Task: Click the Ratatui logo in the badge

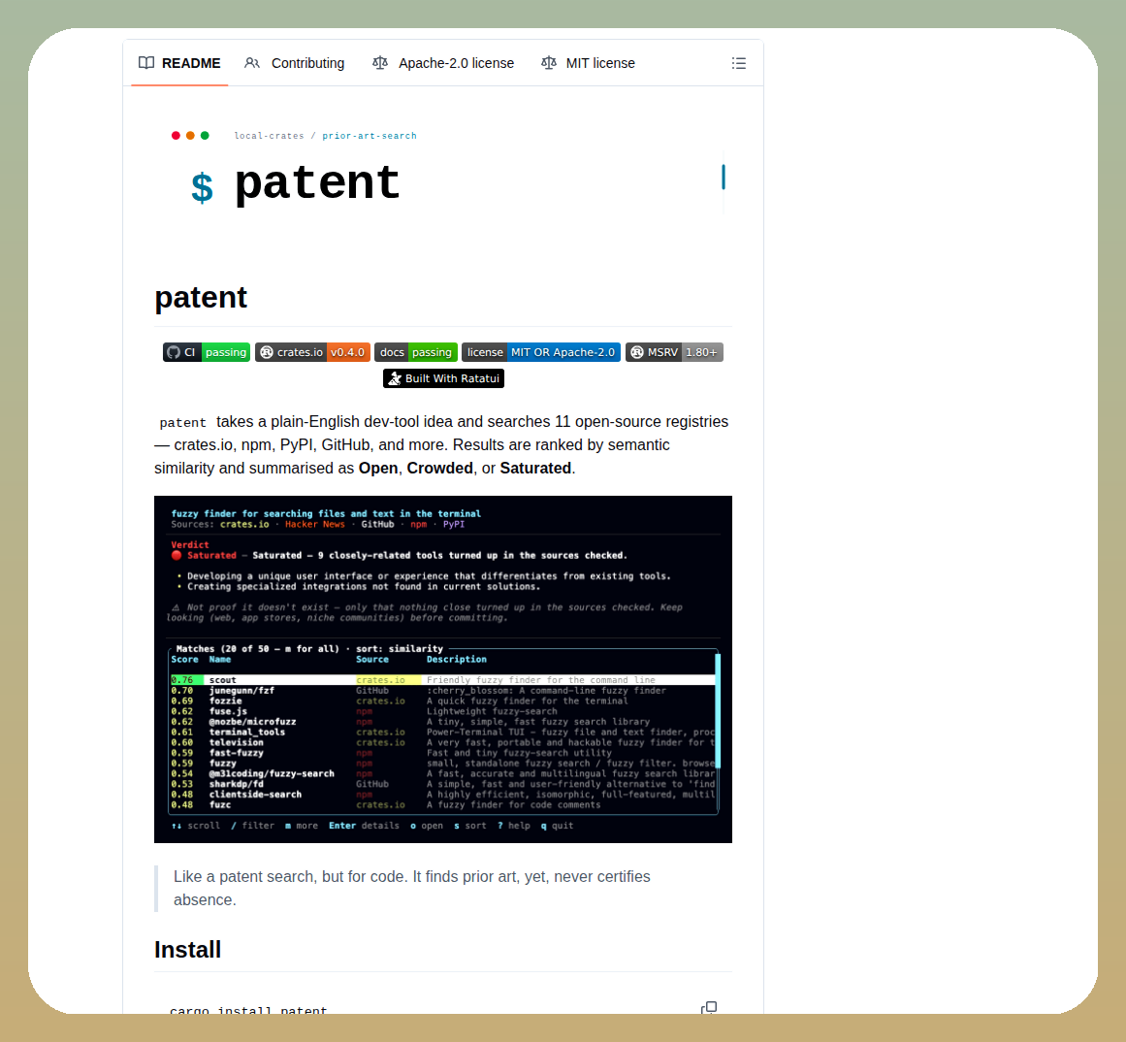Action: pos(394,378)
